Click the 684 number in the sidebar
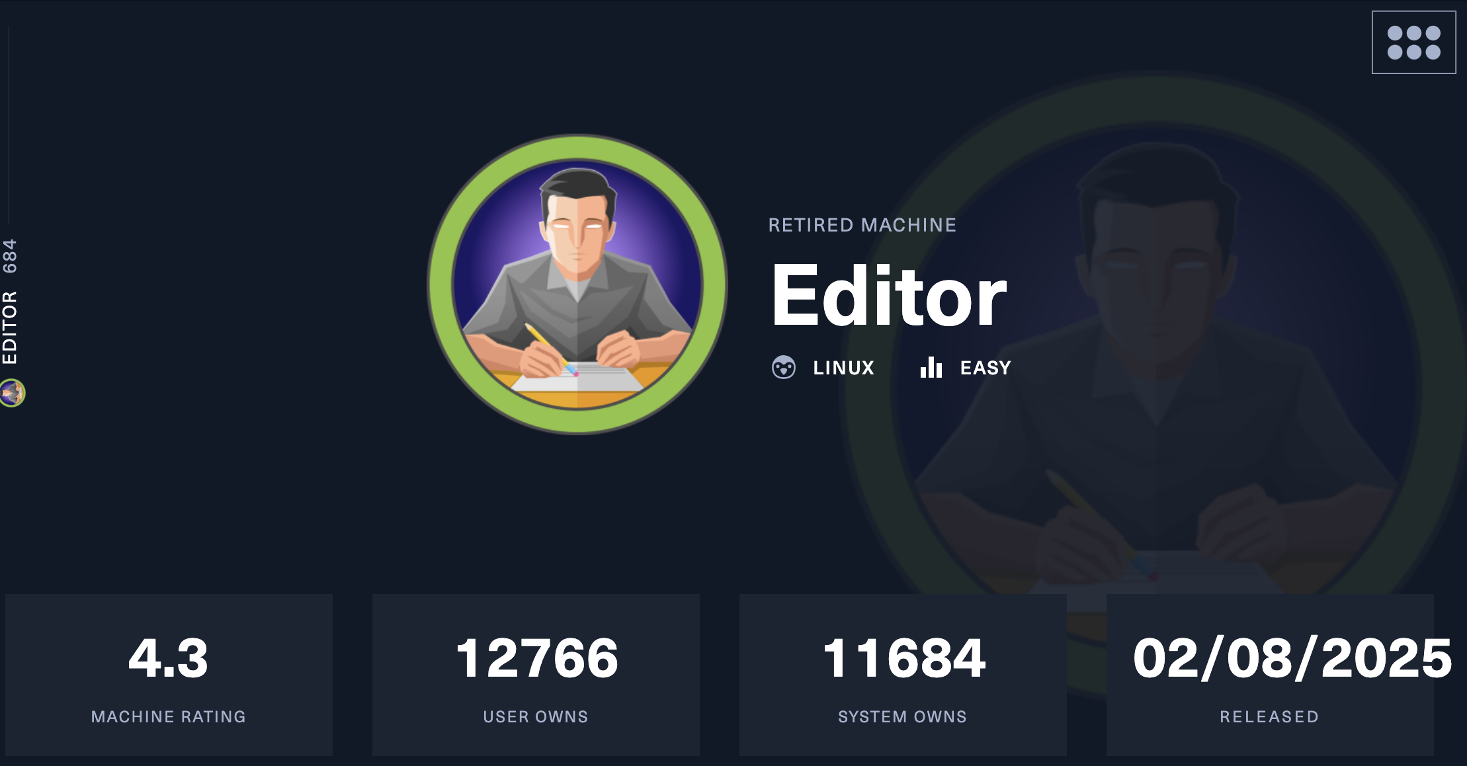 click(x=9, y=256)
